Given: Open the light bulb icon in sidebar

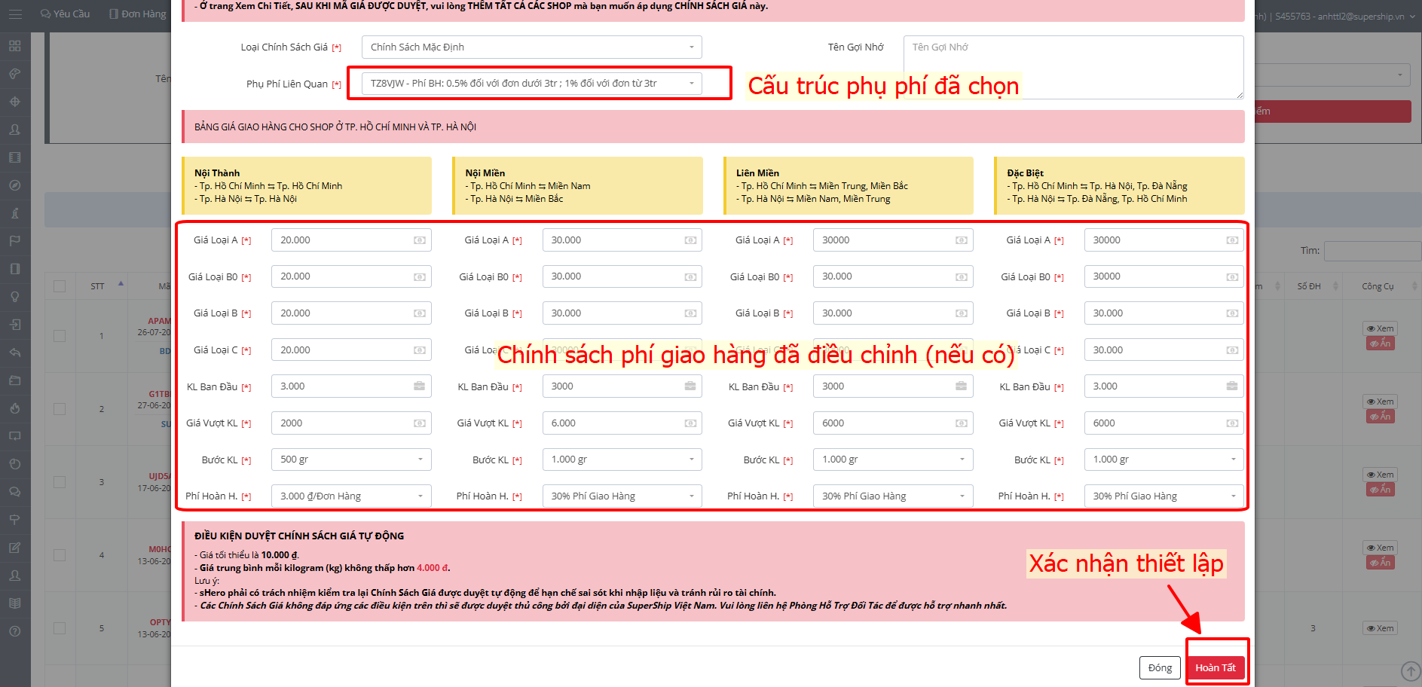Looking at the screenshot, I should coord(15,297).
